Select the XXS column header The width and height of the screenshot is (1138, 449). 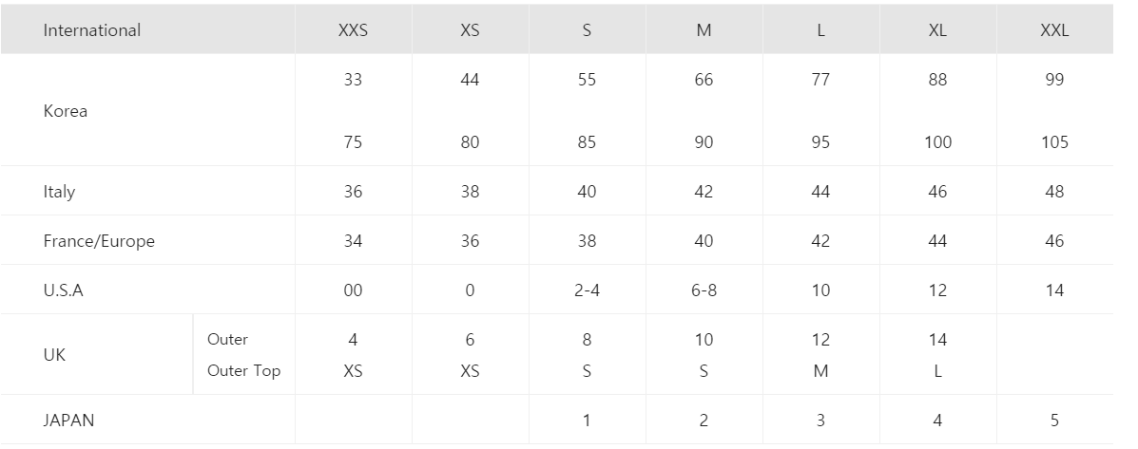(353, 30)
